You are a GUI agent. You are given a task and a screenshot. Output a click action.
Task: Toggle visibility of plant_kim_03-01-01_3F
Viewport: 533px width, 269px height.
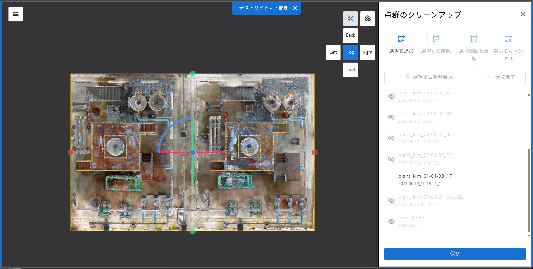tap(391, 138)
